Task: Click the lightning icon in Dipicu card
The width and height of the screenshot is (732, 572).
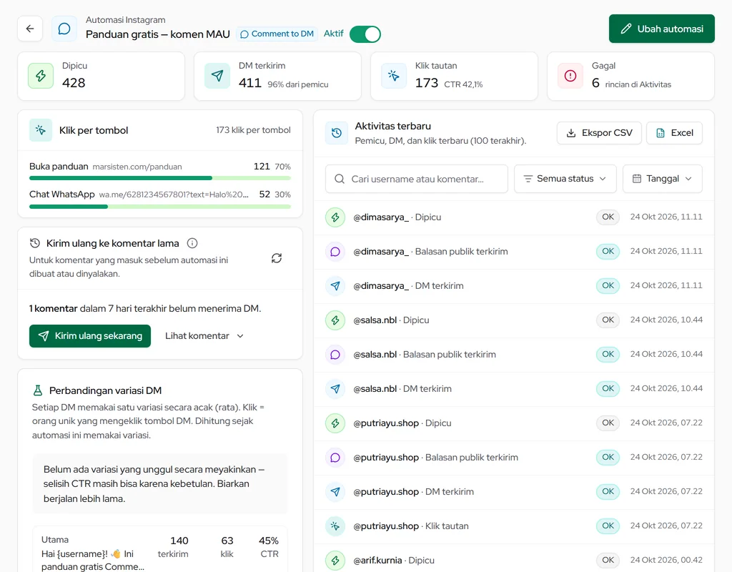Action: point(41,76)
